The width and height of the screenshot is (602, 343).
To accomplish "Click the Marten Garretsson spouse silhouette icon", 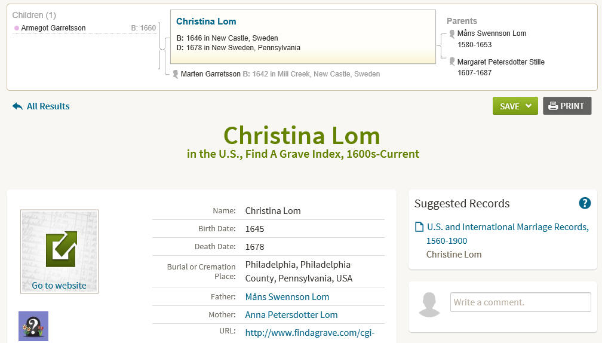I will pyautogui.click(x=176, y=74).
